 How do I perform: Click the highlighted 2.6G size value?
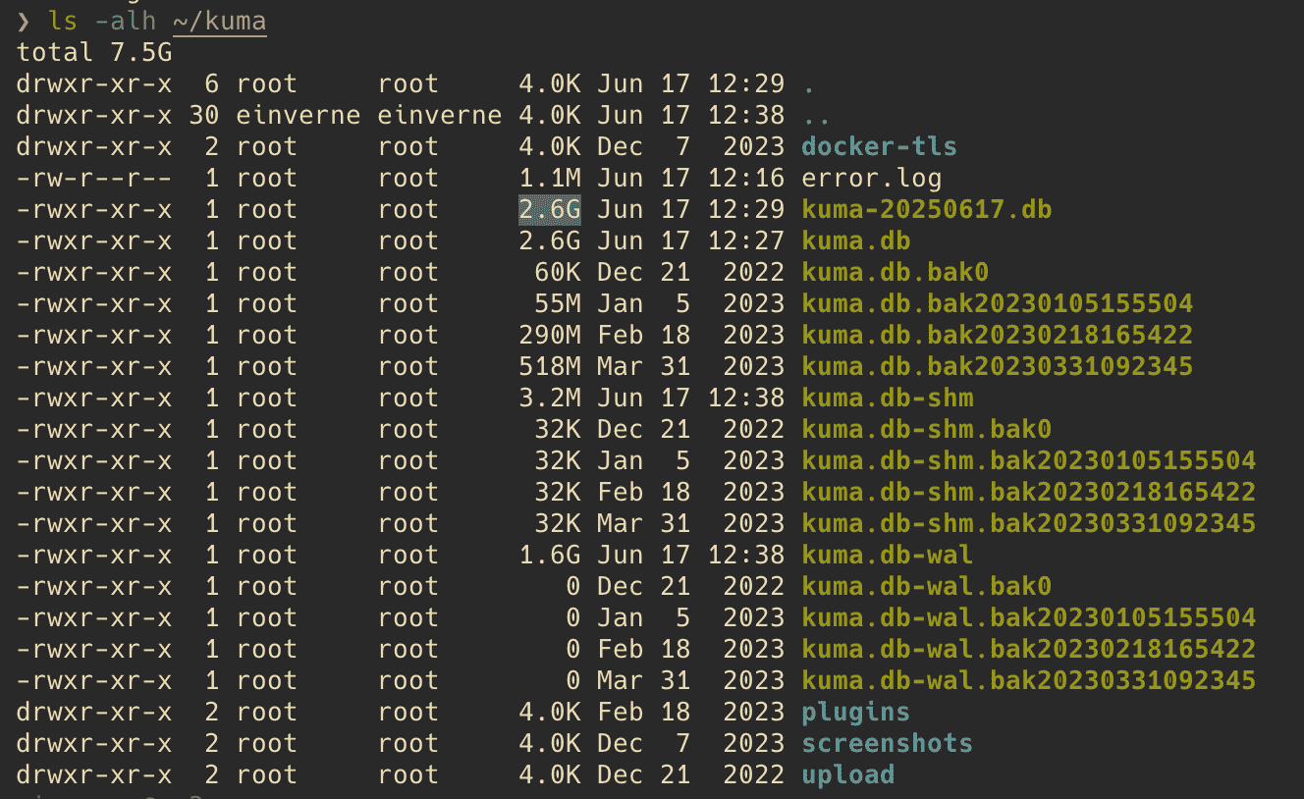pos(550,210)
